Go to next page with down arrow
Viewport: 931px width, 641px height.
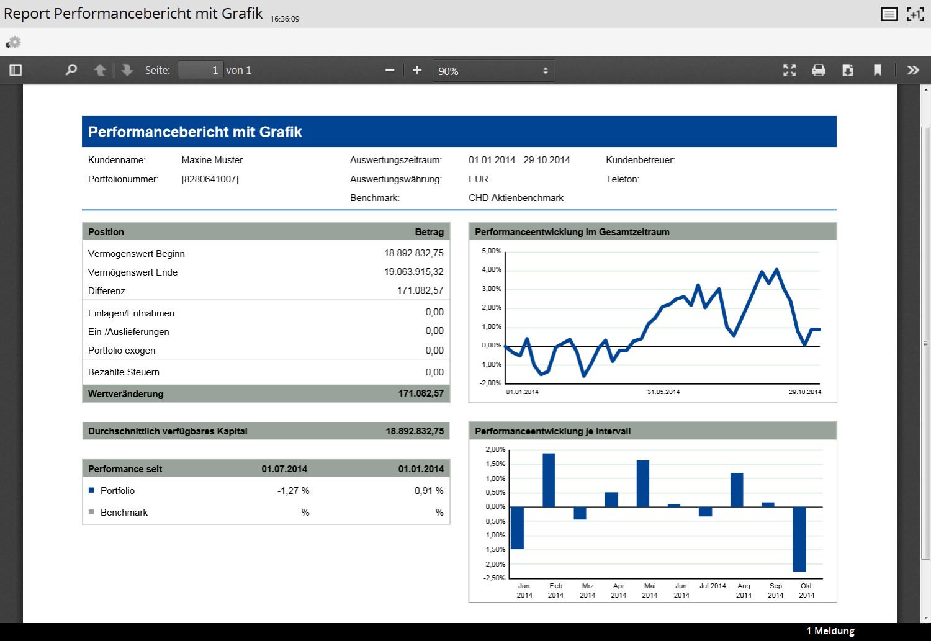(x=127, y=70)
